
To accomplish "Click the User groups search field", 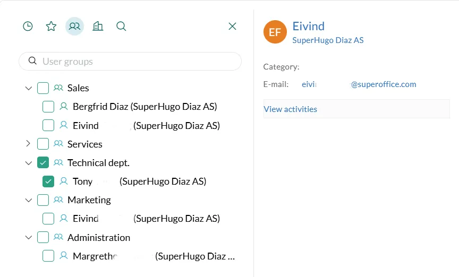I will point(138,62).
